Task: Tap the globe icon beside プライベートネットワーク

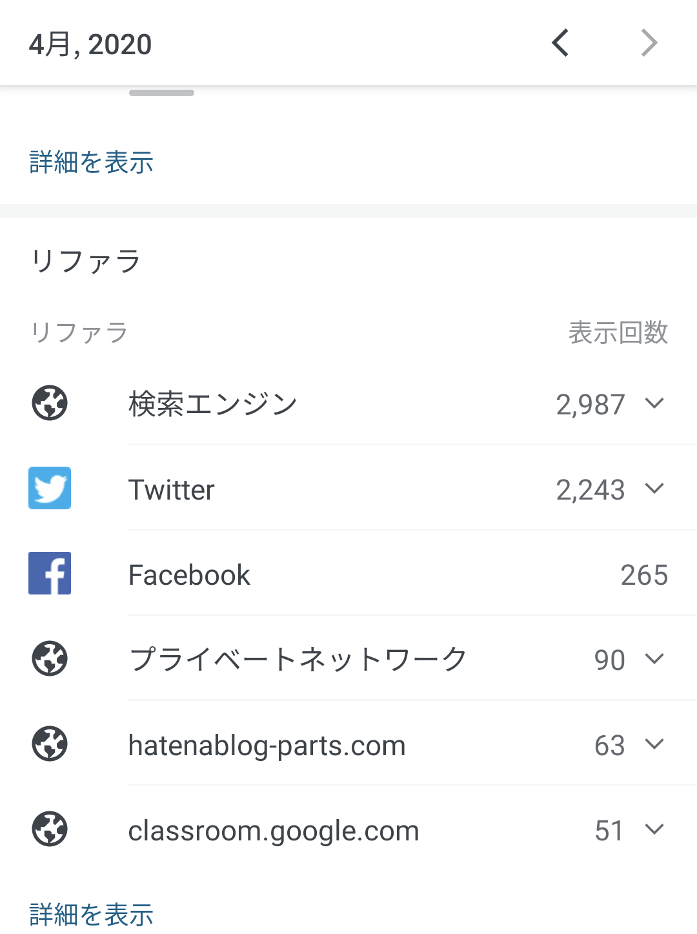Action: coord(50,658)
